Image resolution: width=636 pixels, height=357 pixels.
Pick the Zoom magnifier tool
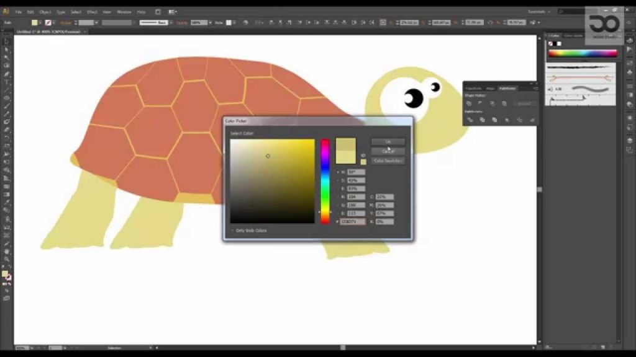pyautogui.click(x=6, y=260)
